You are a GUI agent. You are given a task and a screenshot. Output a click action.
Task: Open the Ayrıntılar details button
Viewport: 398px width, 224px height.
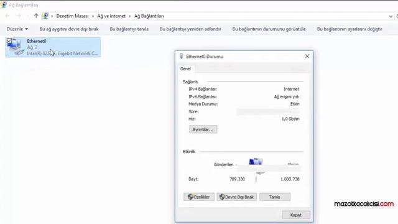[x=203, y=129]
